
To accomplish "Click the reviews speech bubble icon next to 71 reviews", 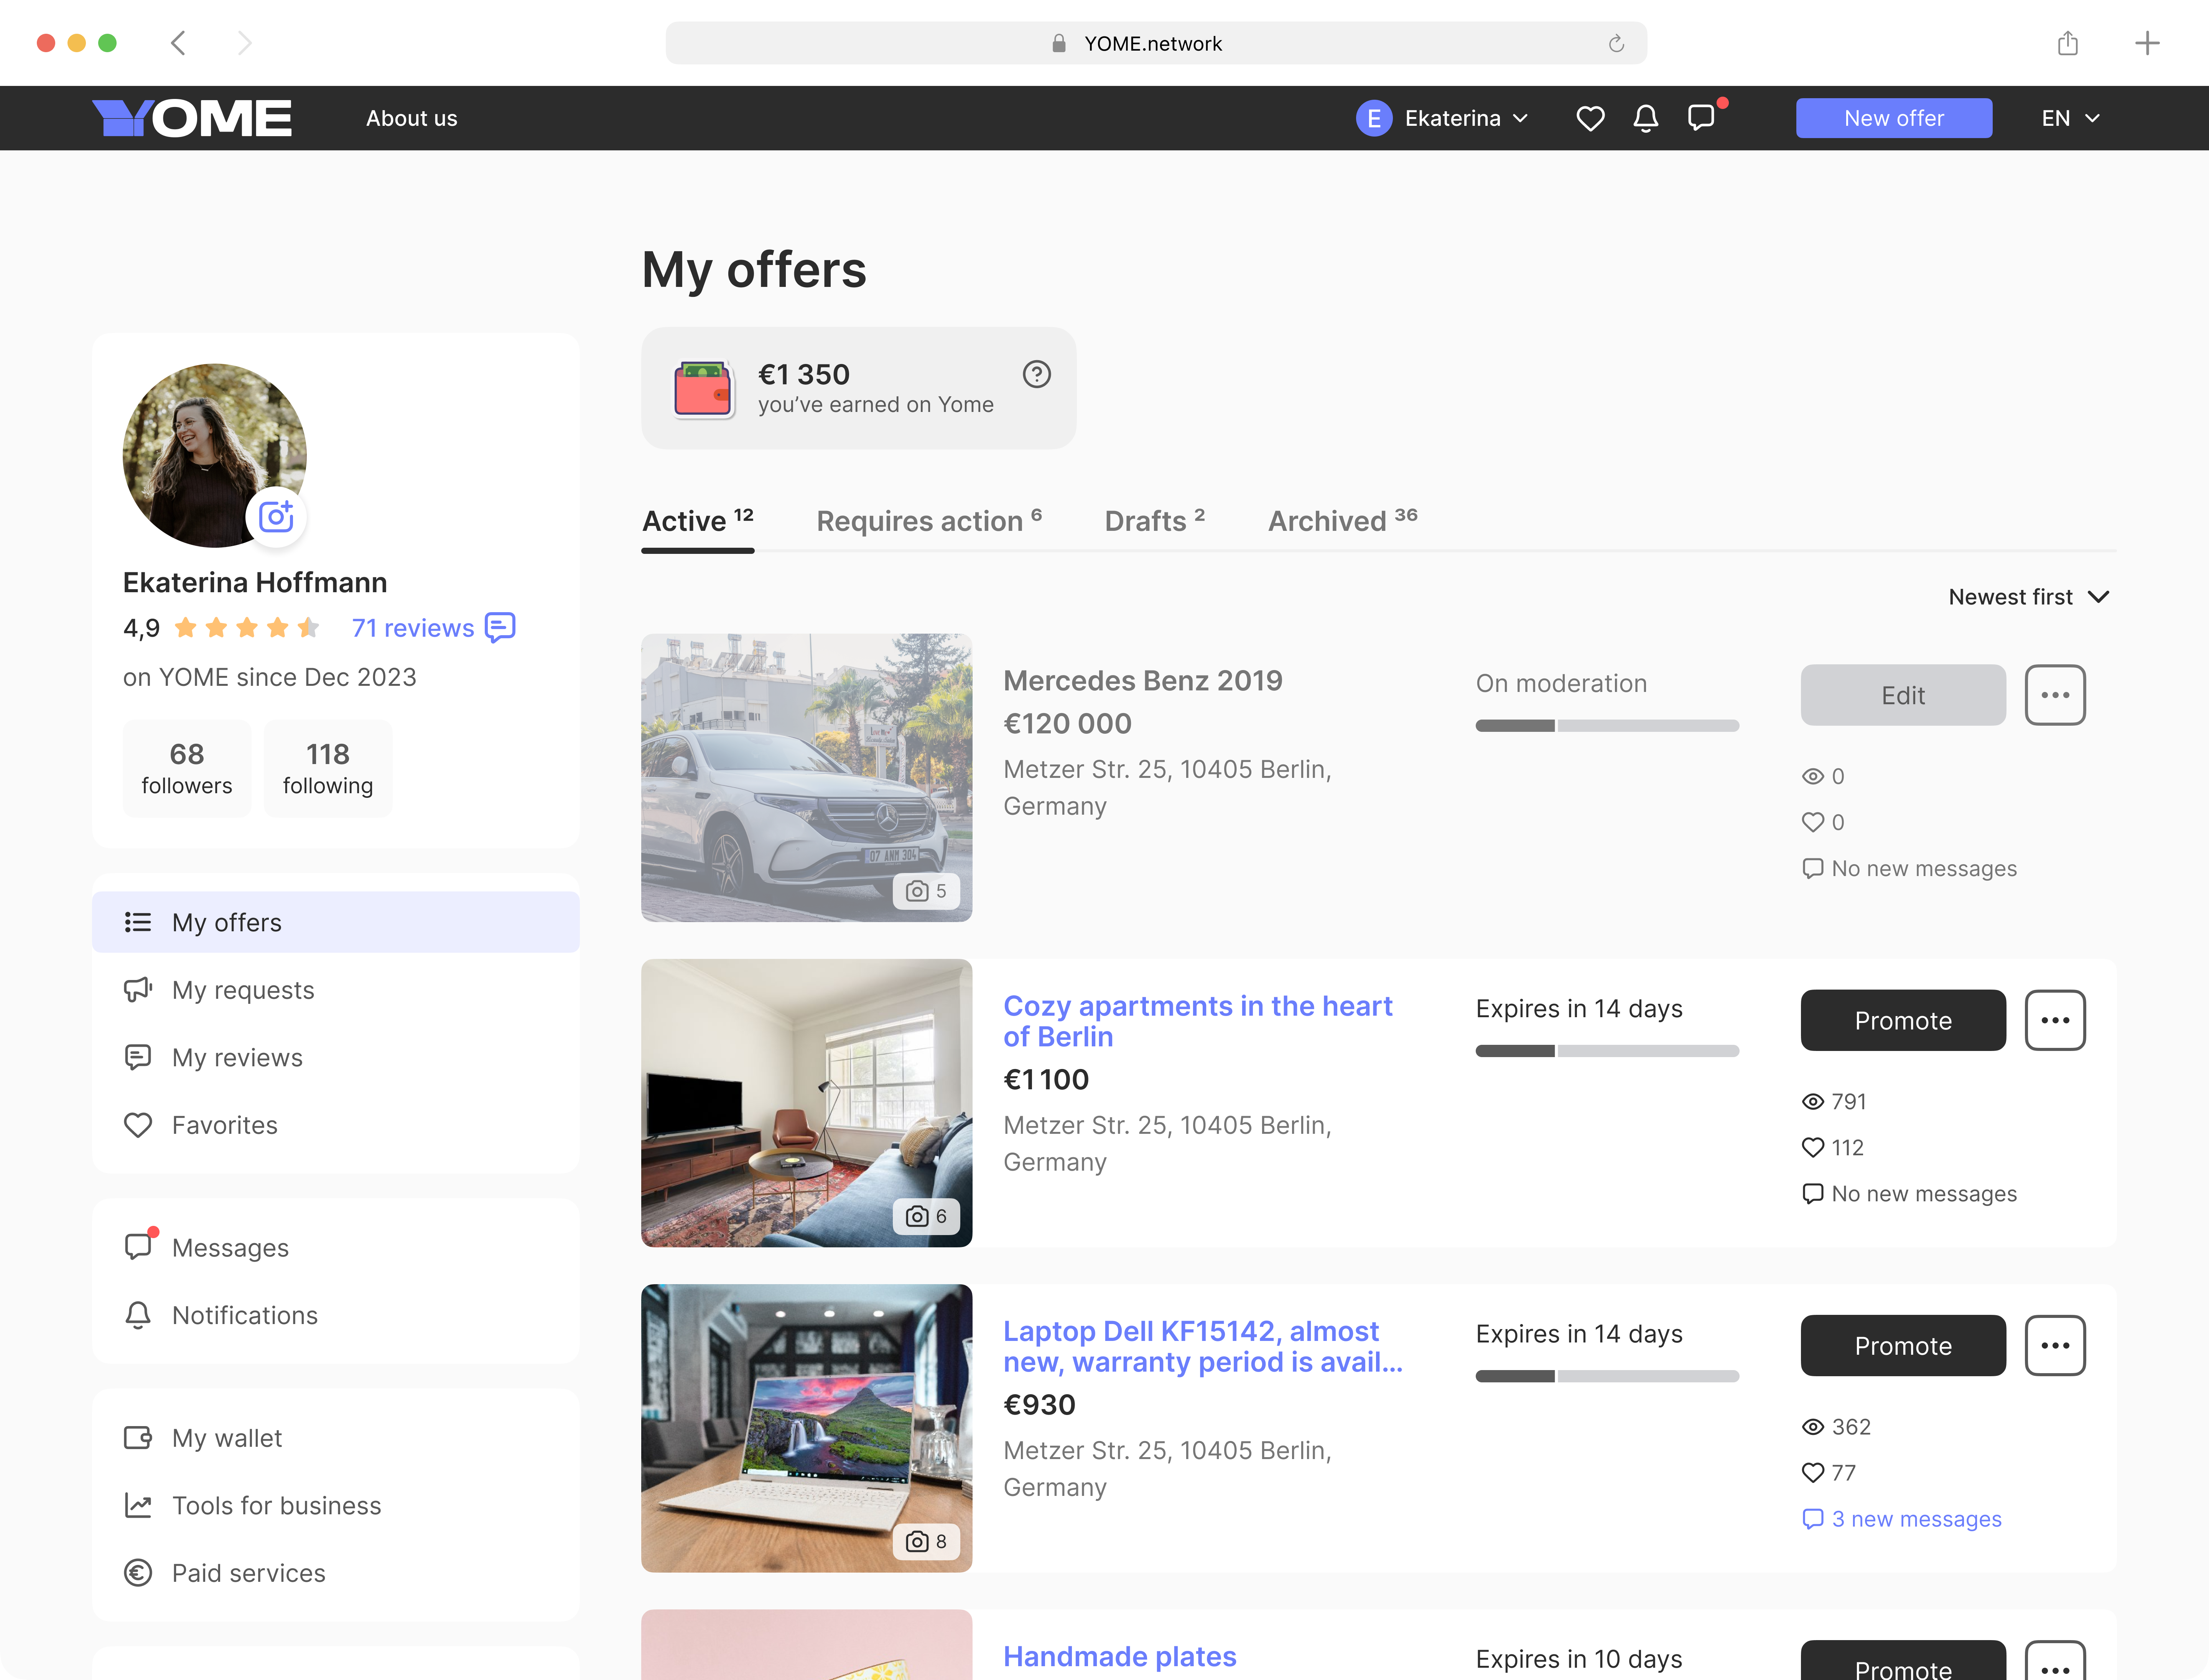I will click(x=500, y=627).
